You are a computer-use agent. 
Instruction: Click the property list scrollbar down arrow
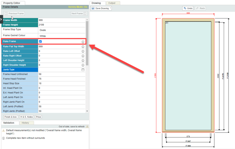click(x=87, y=111)
